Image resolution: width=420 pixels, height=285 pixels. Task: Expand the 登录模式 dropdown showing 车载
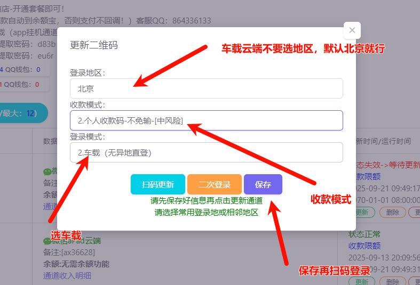[x=206, y=152]
